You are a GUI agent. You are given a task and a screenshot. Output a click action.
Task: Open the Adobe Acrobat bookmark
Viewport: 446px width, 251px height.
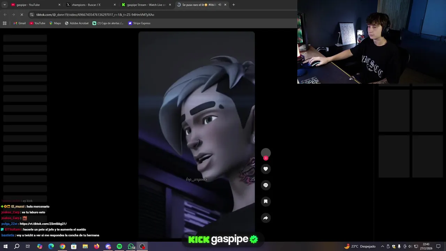[77, 23]
